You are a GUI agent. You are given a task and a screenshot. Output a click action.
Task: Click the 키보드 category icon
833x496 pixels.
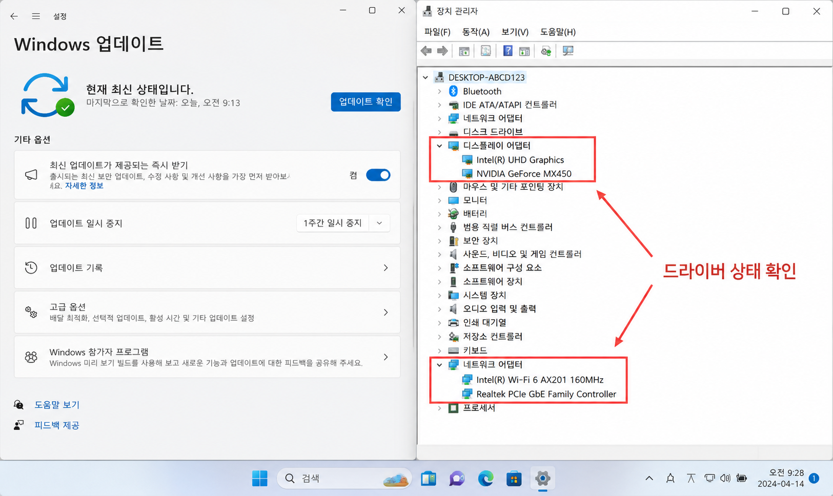pos(453,350)
